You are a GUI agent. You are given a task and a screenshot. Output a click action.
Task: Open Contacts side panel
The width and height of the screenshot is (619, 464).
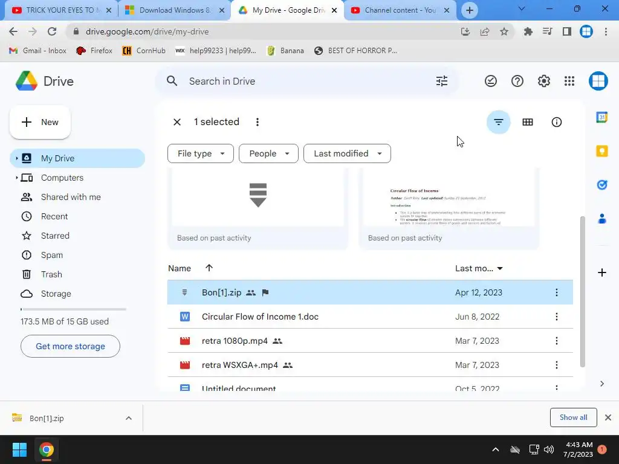click(601, 218)
